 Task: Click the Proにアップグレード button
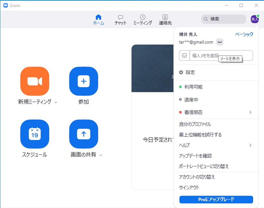click(216, 199)
